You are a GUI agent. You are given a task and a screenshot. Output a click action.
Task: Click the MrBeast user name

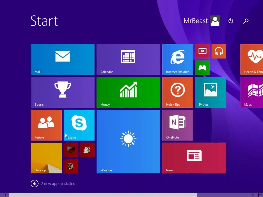pos(195,21)
